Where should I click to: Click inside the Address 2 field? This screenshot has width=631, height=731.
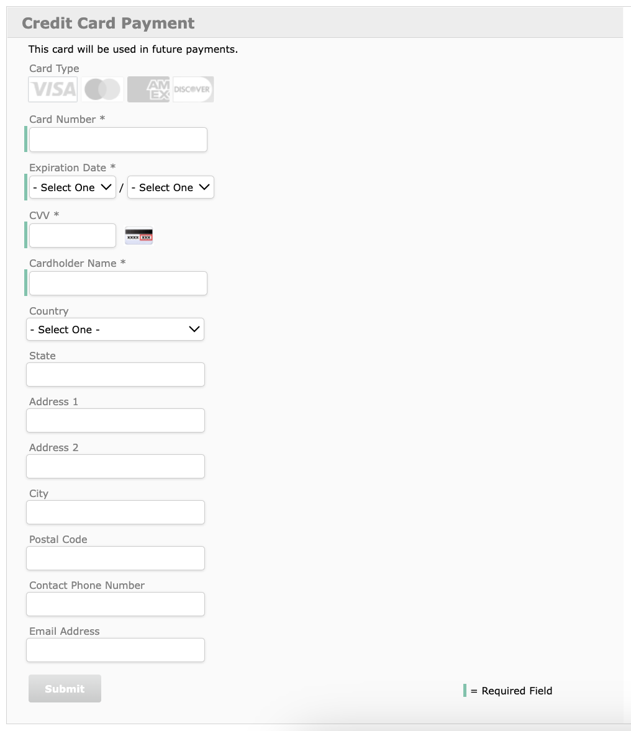tap(115, 466)
